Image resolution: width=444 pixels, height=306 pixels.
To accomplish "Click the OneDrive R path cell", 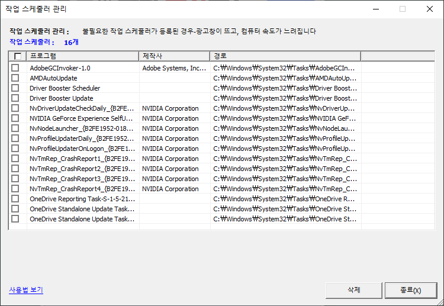I will [284, 199].
